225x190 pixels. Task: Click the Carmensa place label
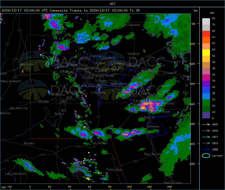(x=153, y=126)
